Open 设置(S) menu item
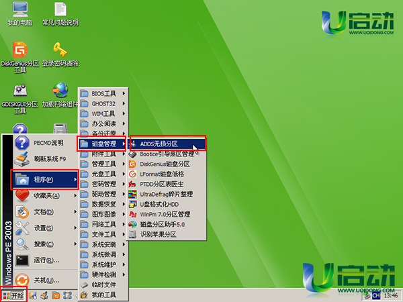Image resolution: width=403 pixels, height=302 pixels. (46, 228)
